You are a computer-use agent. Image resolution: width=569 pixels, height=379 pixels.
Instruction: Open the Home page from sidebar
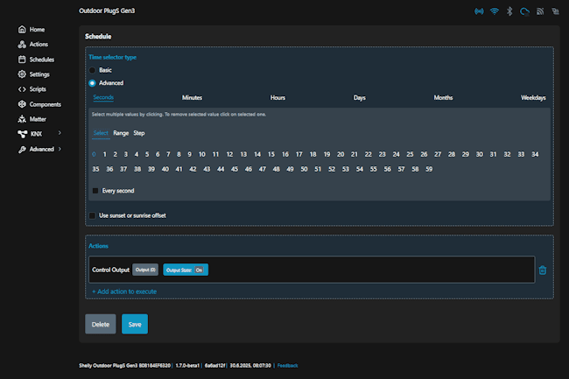coord(36,29)
